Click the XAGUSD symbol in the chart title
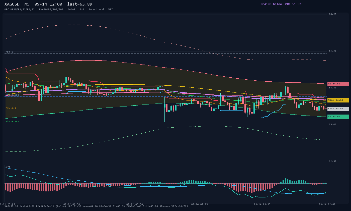The height and width of the screenshot is (211, 351). (12, 4)
